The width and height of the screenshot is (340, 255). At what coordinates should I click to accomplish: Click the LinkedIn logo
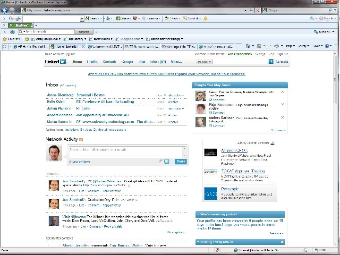[55, 61]
